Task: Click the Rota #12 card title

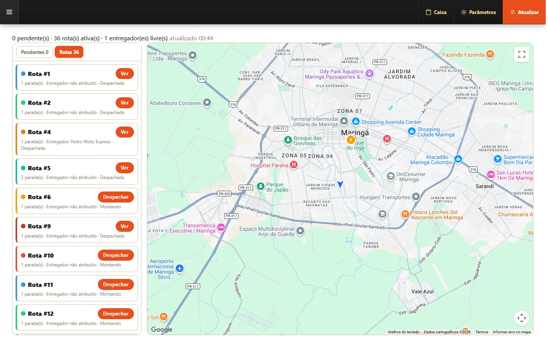Action: pos(41,314)
